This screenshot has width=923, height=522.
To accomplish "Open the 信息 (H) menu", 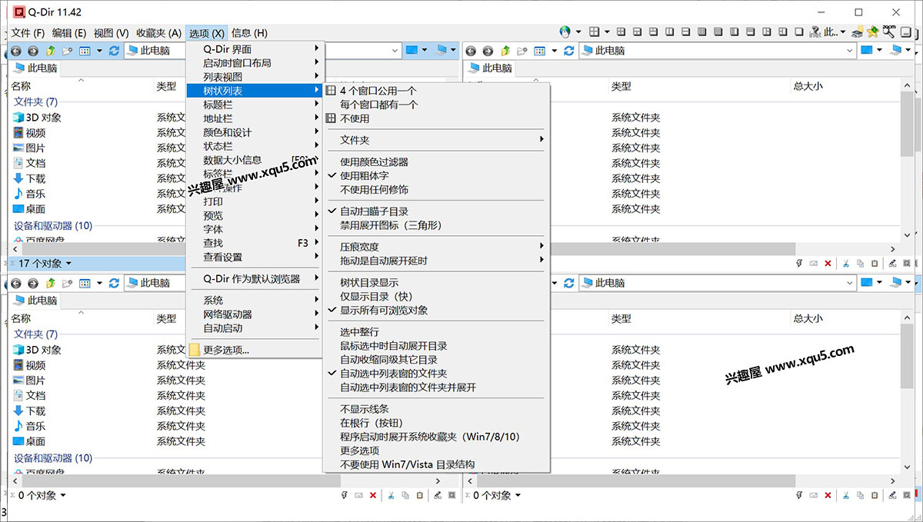I will pyautogui.click(x=249, y=33).
